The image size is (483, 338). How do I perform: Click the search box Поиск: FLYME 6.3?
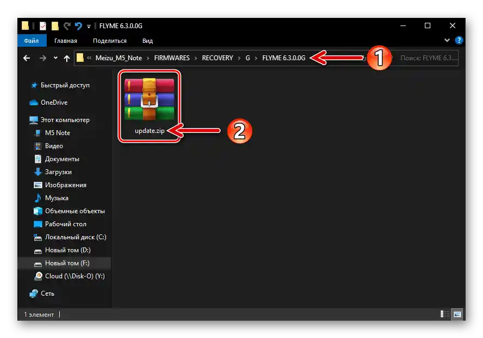coord(429,58)
